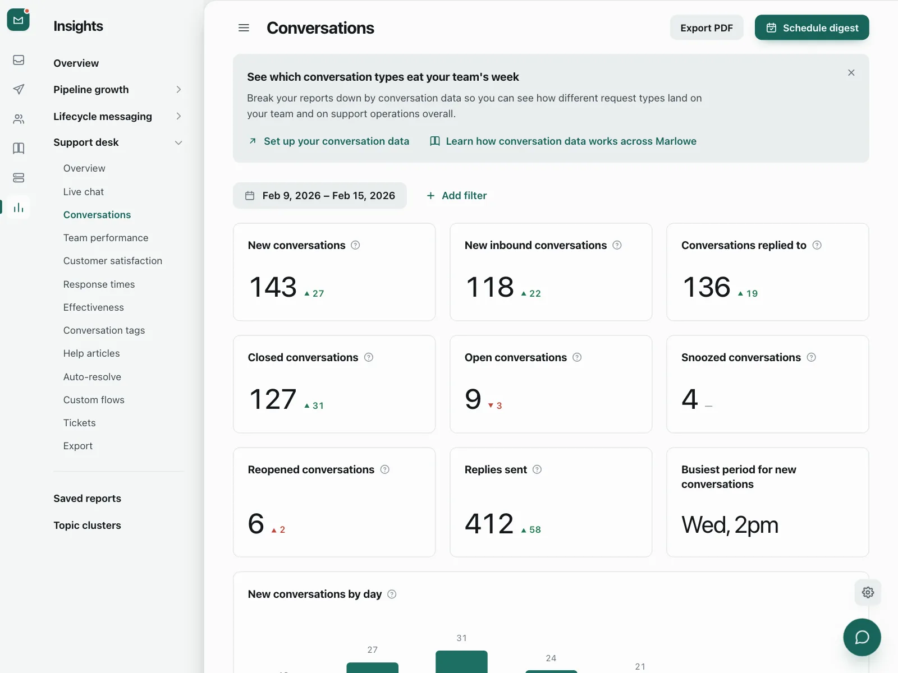This screenshot has width=898, height=673.
Task: Open Help articles report
Action: pos(91,353)
